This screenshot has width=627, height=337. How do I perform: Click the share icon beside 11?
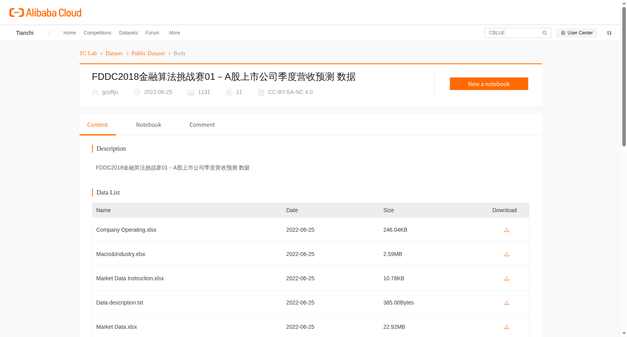229,92
